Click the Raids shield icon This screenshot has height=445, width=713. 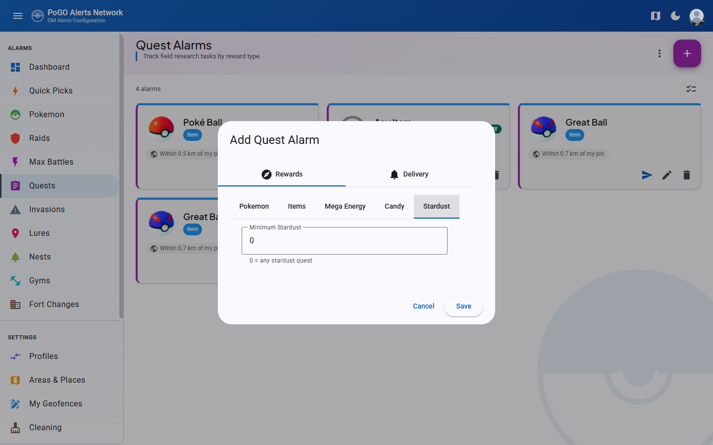15,138
